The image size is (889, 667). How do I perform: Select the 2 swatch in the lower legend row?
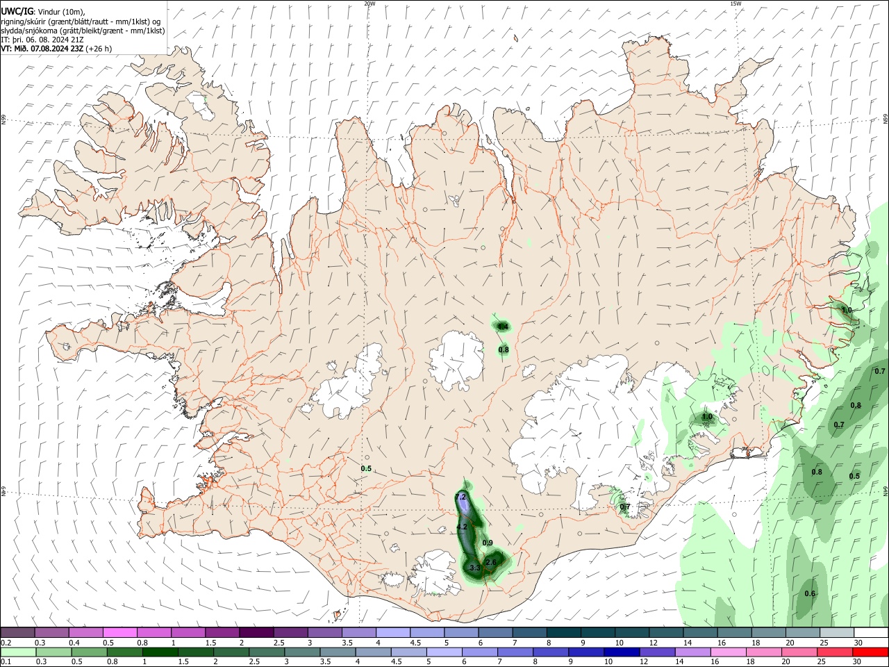[x=231, y=652]
